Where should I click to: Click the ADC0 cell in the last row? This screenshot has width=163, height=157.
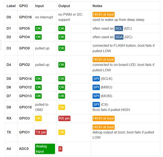pos(24,149)
